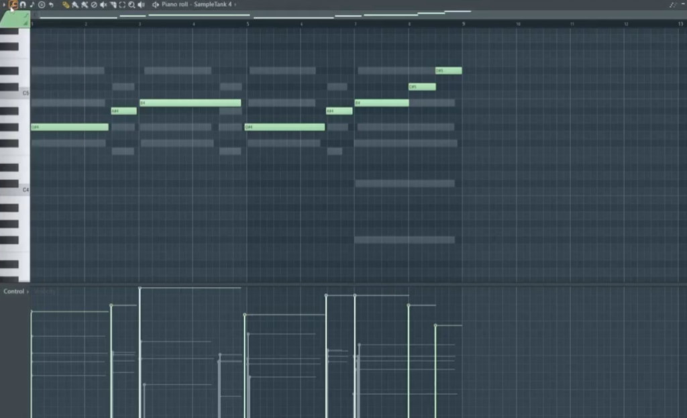687x418 pixels.
Task: Click the faint Velocity label
Action: (x=45, y=291)
